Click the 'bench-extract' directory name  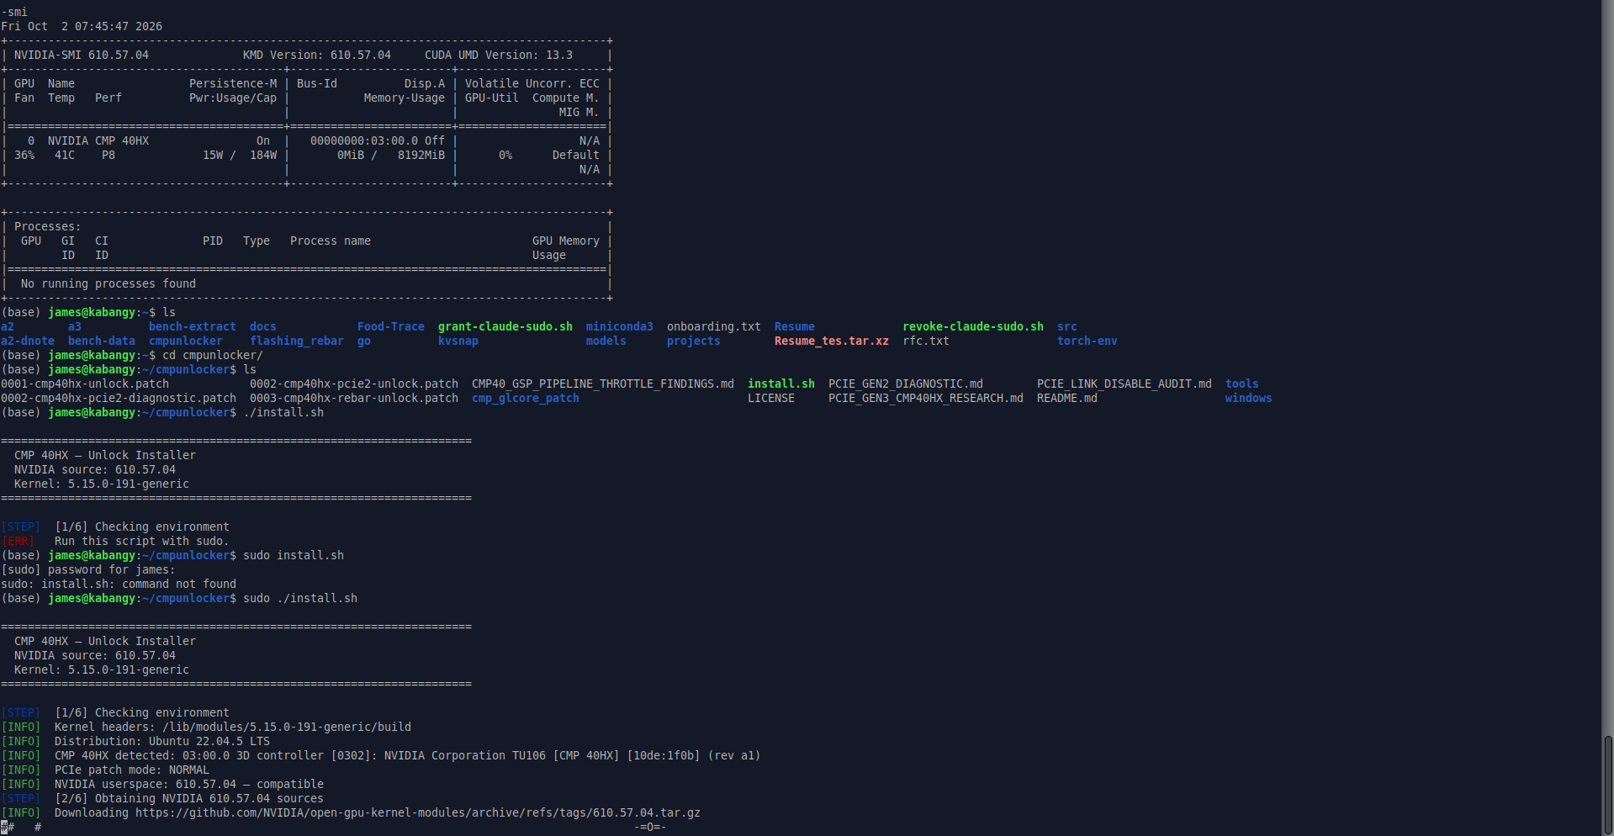point(193,326)
